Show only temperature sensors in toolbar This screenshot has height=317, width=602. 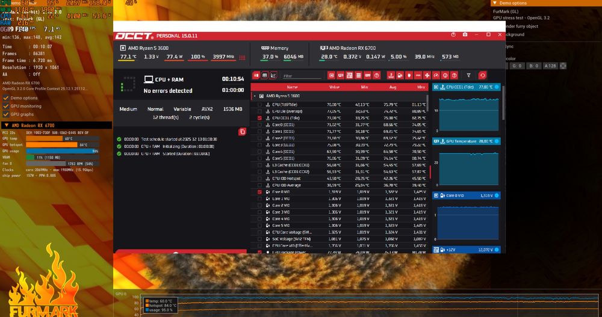[x=391, y=76]
